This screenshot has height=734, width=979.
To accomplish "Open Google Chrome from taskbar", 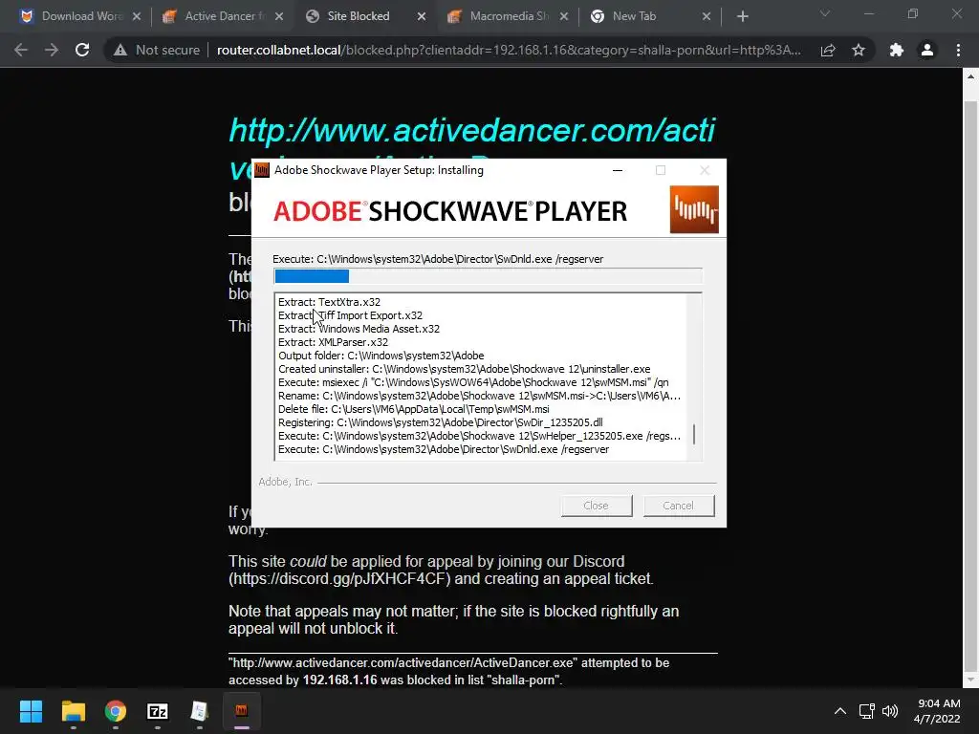I will pyautogui.click(x=116, y=711).
